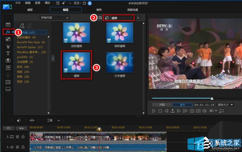Screen dimensions: 242x152
Task: Click the preview playback slider handle
Action: pyautogui.click(x=212, y=98)
